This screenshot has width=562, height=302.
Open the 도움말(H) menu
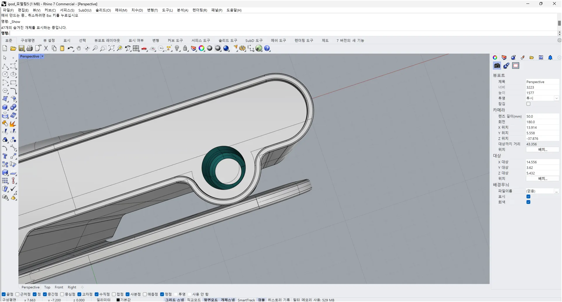coord(234,10)
